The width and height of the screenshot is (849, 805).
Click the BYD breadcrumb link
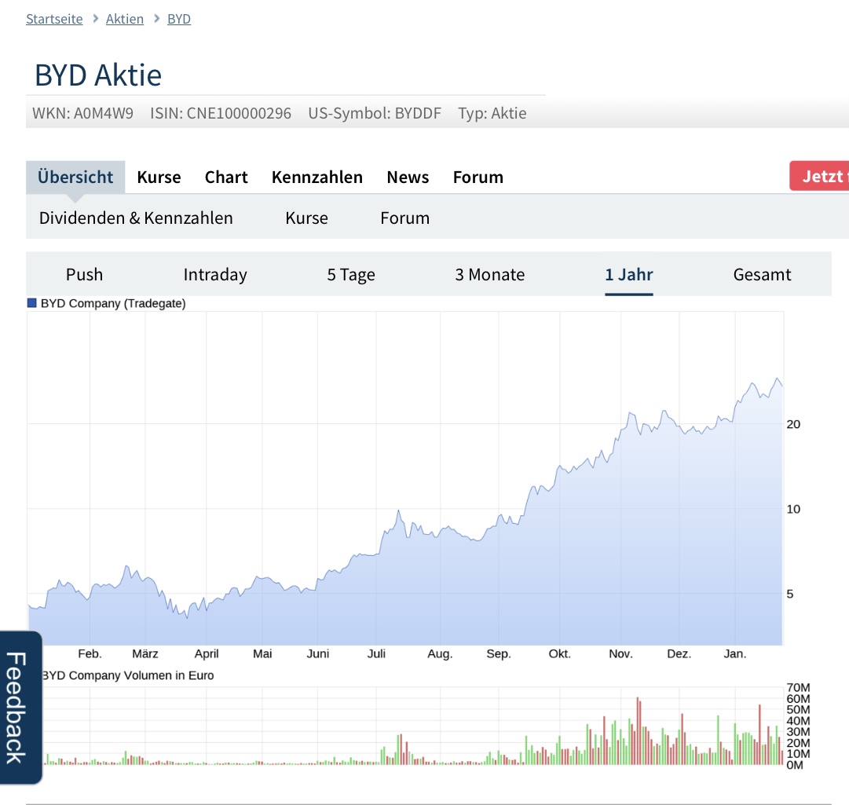(x=179, y=19)
